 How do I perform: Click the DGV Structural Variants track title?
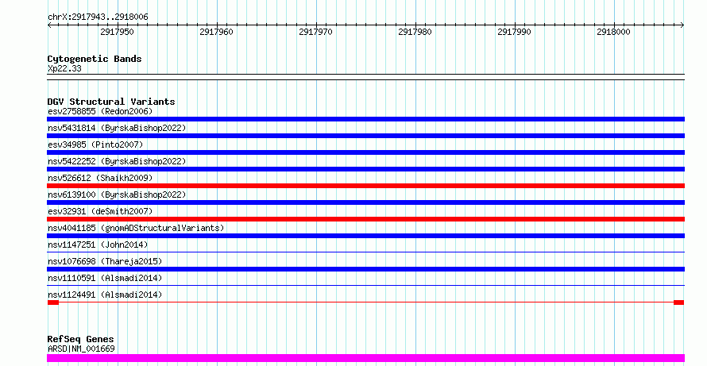[x=111, y=102]
